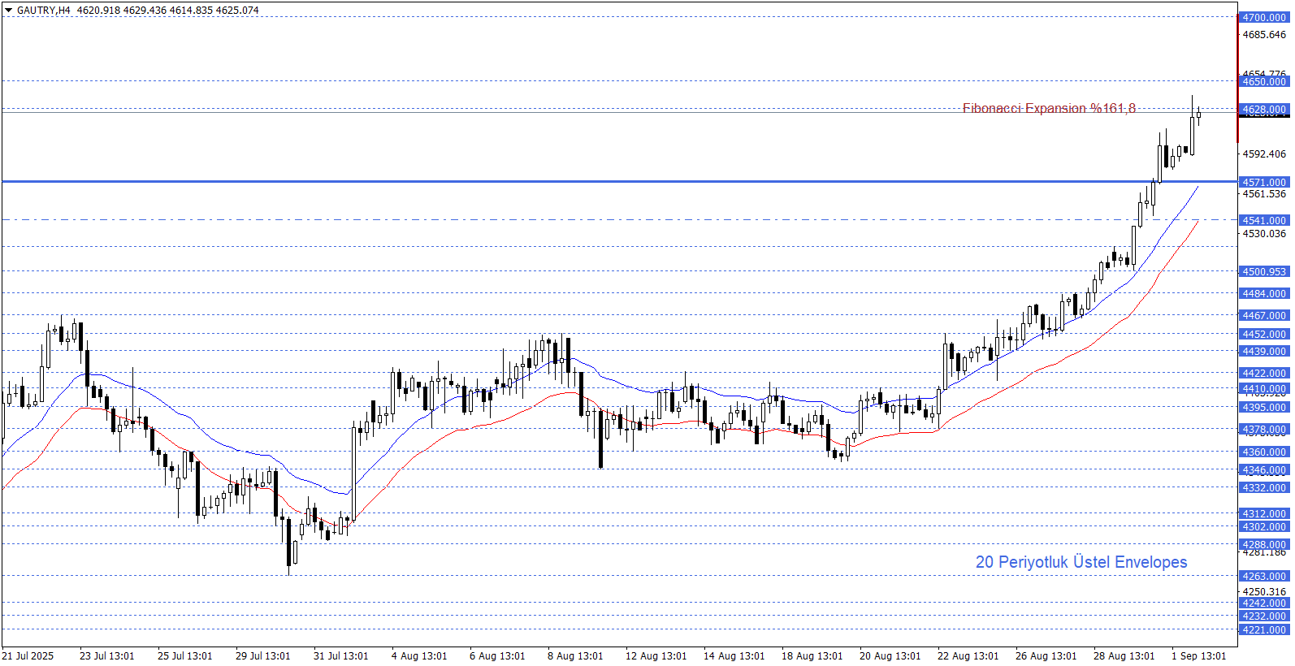Click the 4452.000 price level label
The width and height of the screenshot is (1295, 666).
tap(1264, 335)
